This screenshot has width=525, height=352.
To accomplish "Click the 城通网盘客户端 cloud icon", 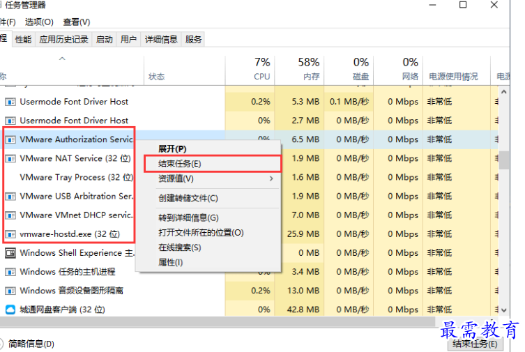I will coord(10,309).
